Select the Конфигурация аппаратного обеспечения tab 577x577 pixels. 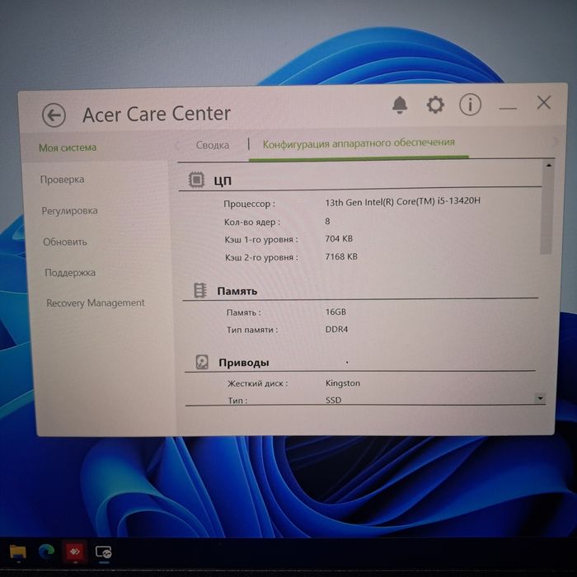click(x=359, y=143)
